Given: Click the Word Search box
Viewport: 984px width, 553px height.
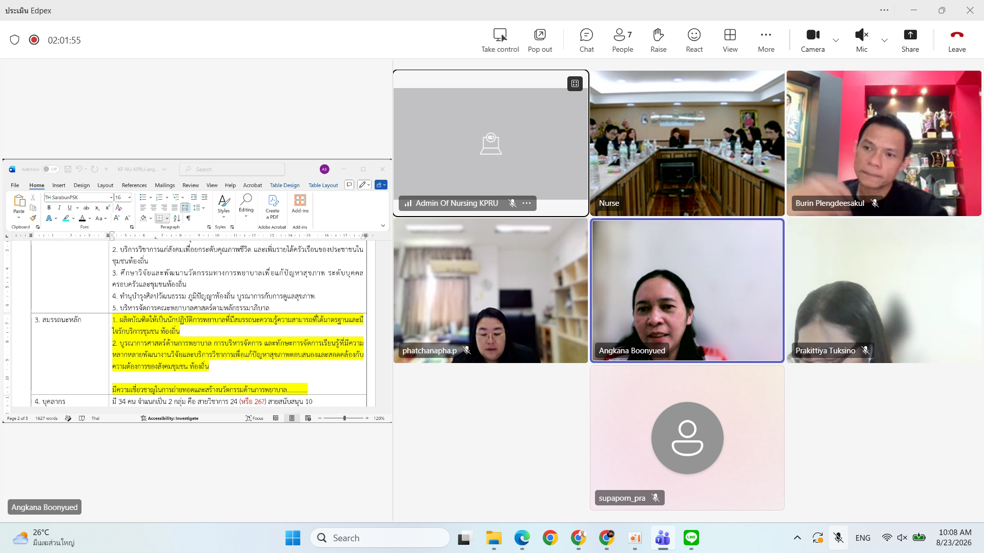Looking at the screenshot, I should pyautogui.click(x=232, y=169).
